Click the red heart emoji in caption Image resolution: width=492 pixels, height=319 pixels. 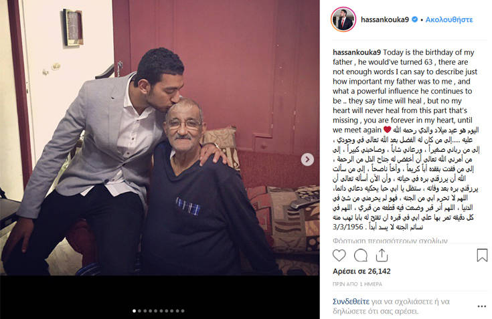388,130
